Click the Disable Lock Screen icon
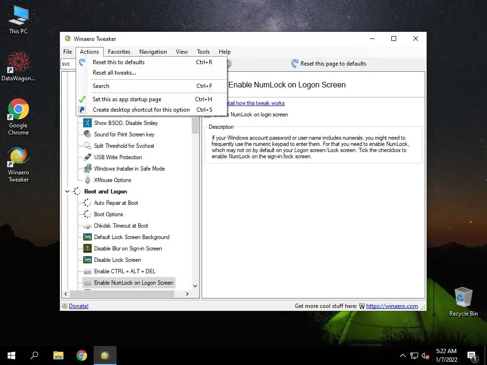The image size is (487, 365). [88, 260]
